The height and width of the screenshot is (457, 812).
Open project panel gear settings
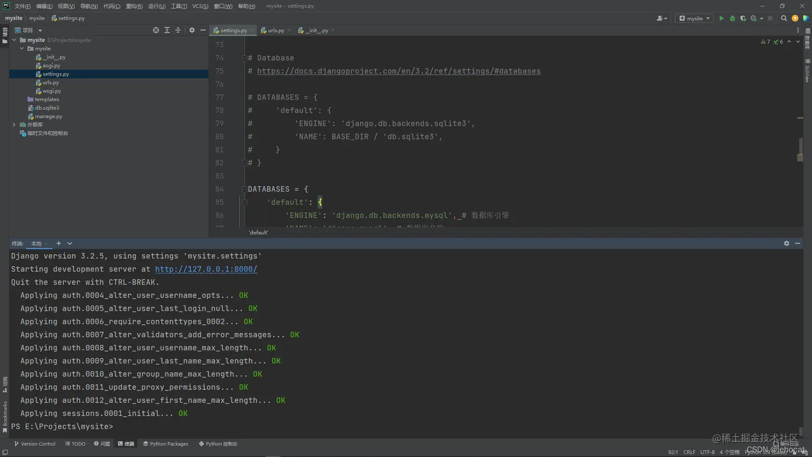(192, 30)
